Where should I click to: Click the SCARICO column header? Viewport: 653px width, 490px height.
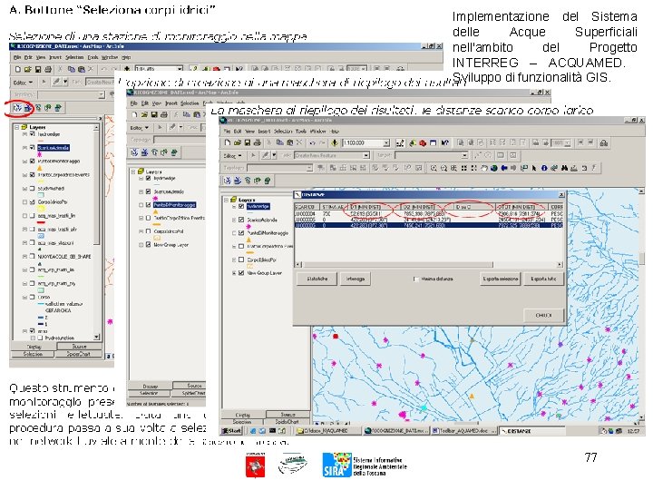pos(307,207)
